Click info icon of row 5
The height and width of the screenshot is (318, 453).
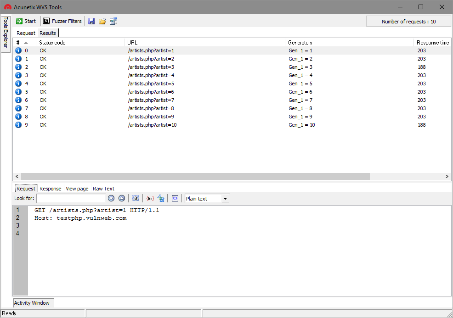18,92
